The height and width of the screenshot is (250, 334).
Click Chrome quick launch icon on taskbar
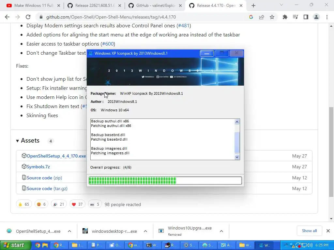[x=38, y=245]
